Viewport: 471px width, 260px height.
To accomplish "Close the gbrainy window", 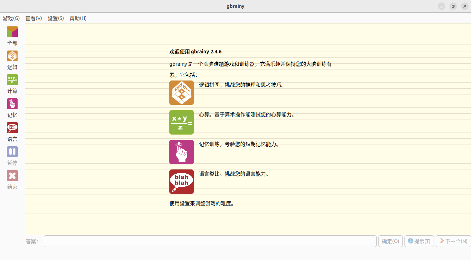I will click(x=465, y=6).
